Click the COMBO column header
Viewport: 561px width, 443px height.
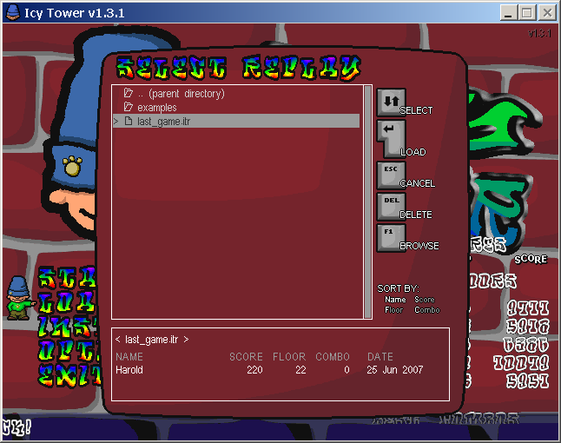[x=333, y=357]
